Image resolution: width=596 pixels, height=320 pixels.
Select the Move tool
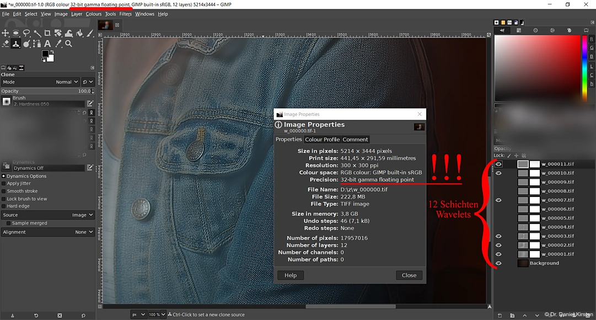(x=6, y=34)
